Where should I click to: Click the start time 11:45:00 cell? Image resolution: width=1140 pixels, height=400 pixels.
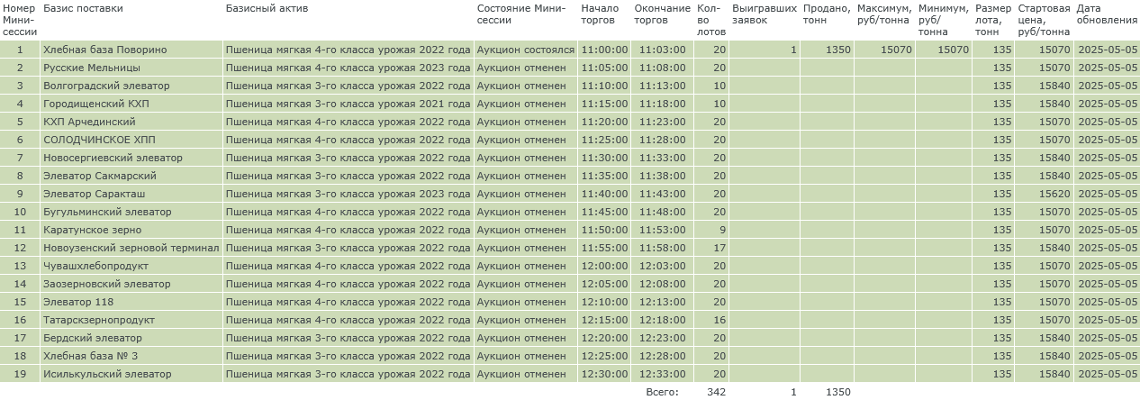point(605,212)
